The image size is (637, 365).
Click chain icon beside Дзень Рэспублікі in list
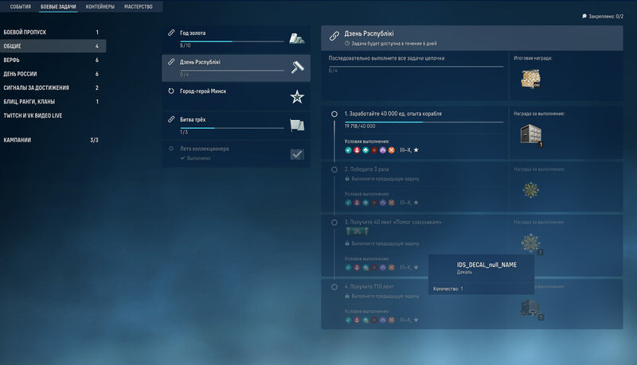tap(171, 62)
